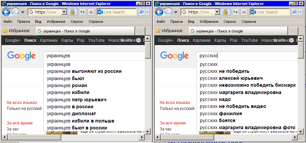Select suggestion 'украинцев петр юрьевич'
This screenshot has height=143, width=306.
(94, 100)
